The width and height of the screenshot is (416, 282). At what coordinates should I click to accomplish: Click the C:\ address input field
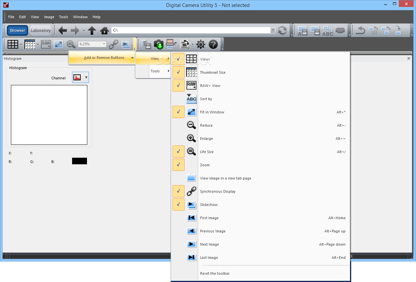[x=191, y=30]
